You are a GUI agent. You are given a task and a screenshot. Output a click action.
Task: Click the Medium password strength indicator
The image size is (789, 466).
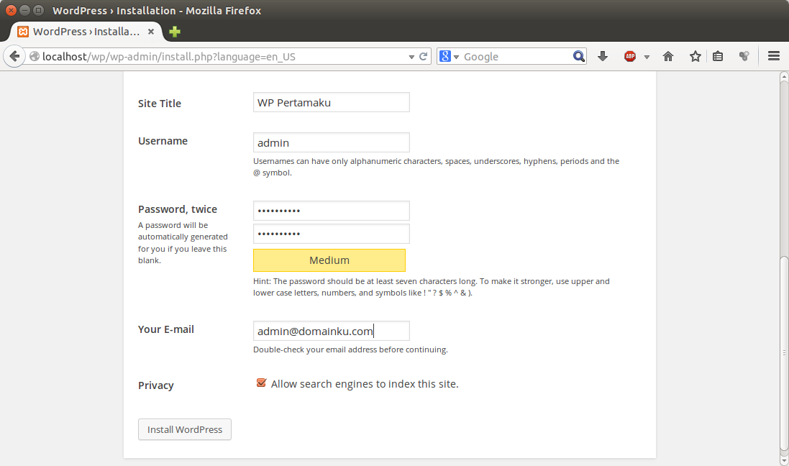coord(329,260)
